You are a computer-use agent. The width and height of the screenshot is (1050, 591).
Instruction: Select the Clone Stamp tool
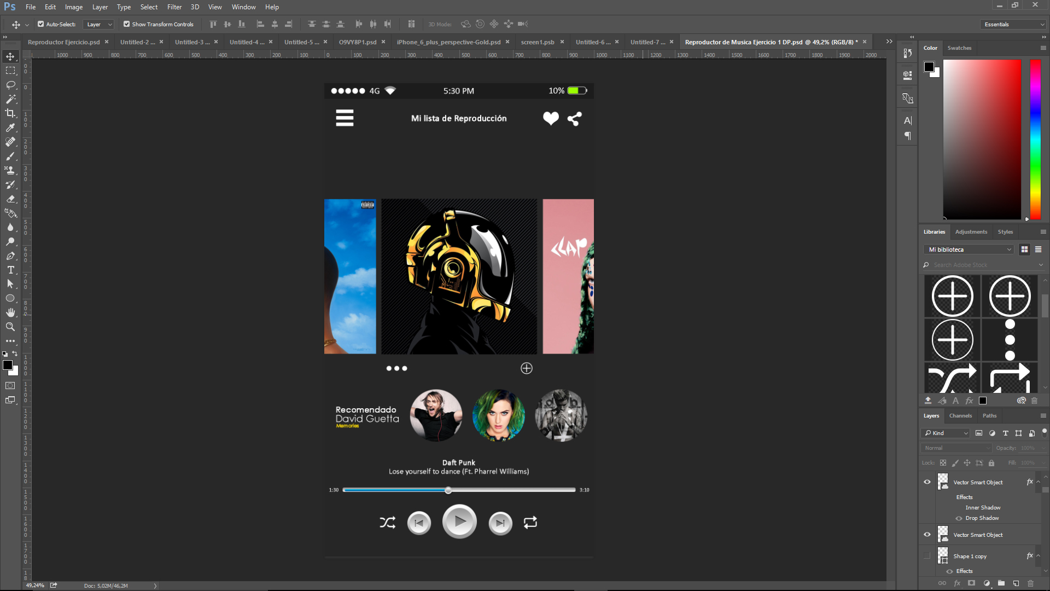(10, 170)
